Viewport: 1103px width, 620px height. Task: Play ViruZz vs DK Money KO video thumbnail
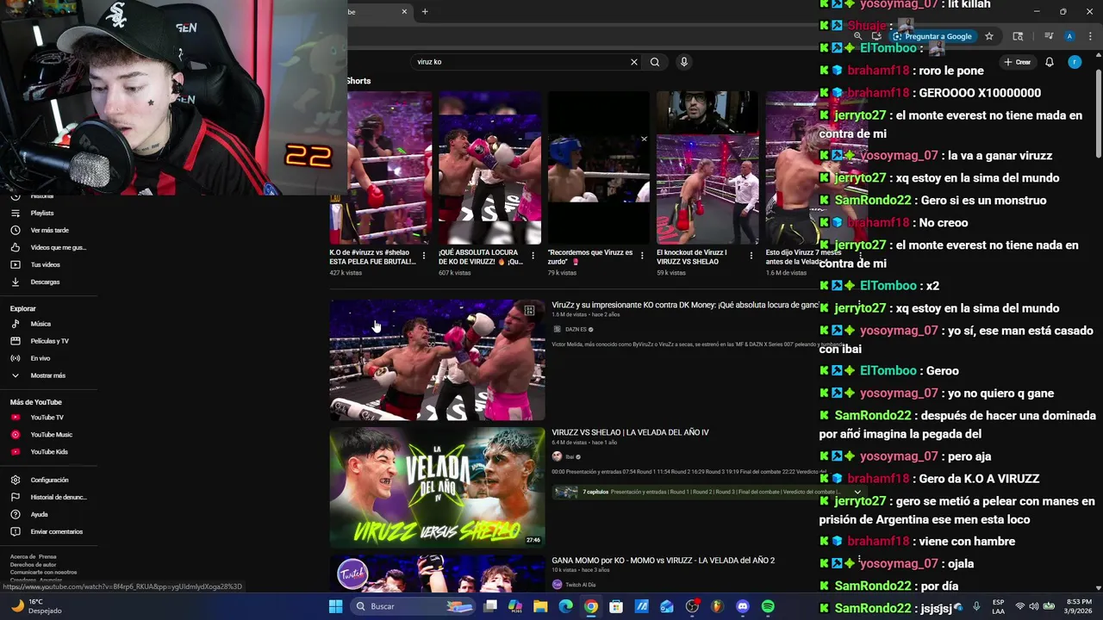tap(437, 360)
